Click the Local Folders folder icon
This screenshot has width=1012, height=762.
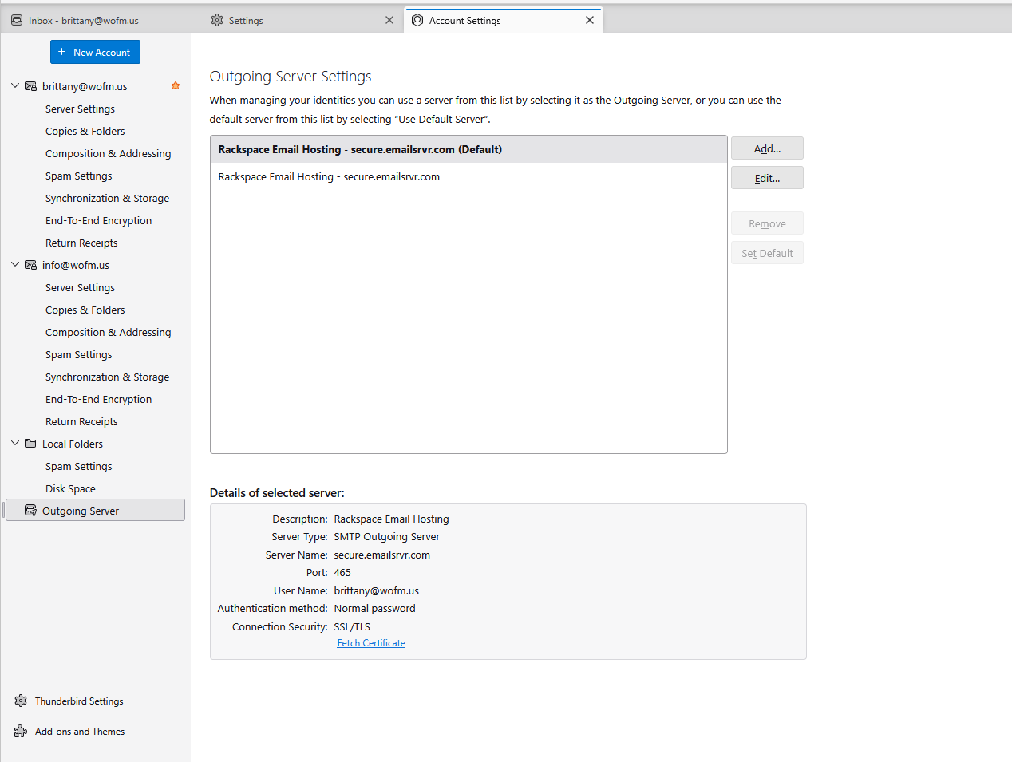[30, 444]
